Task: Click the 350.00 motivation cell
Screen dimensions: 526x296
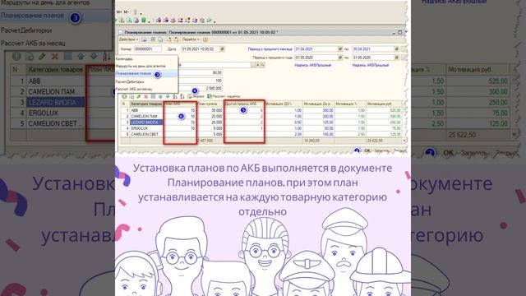Action: (x=319, y=110)
